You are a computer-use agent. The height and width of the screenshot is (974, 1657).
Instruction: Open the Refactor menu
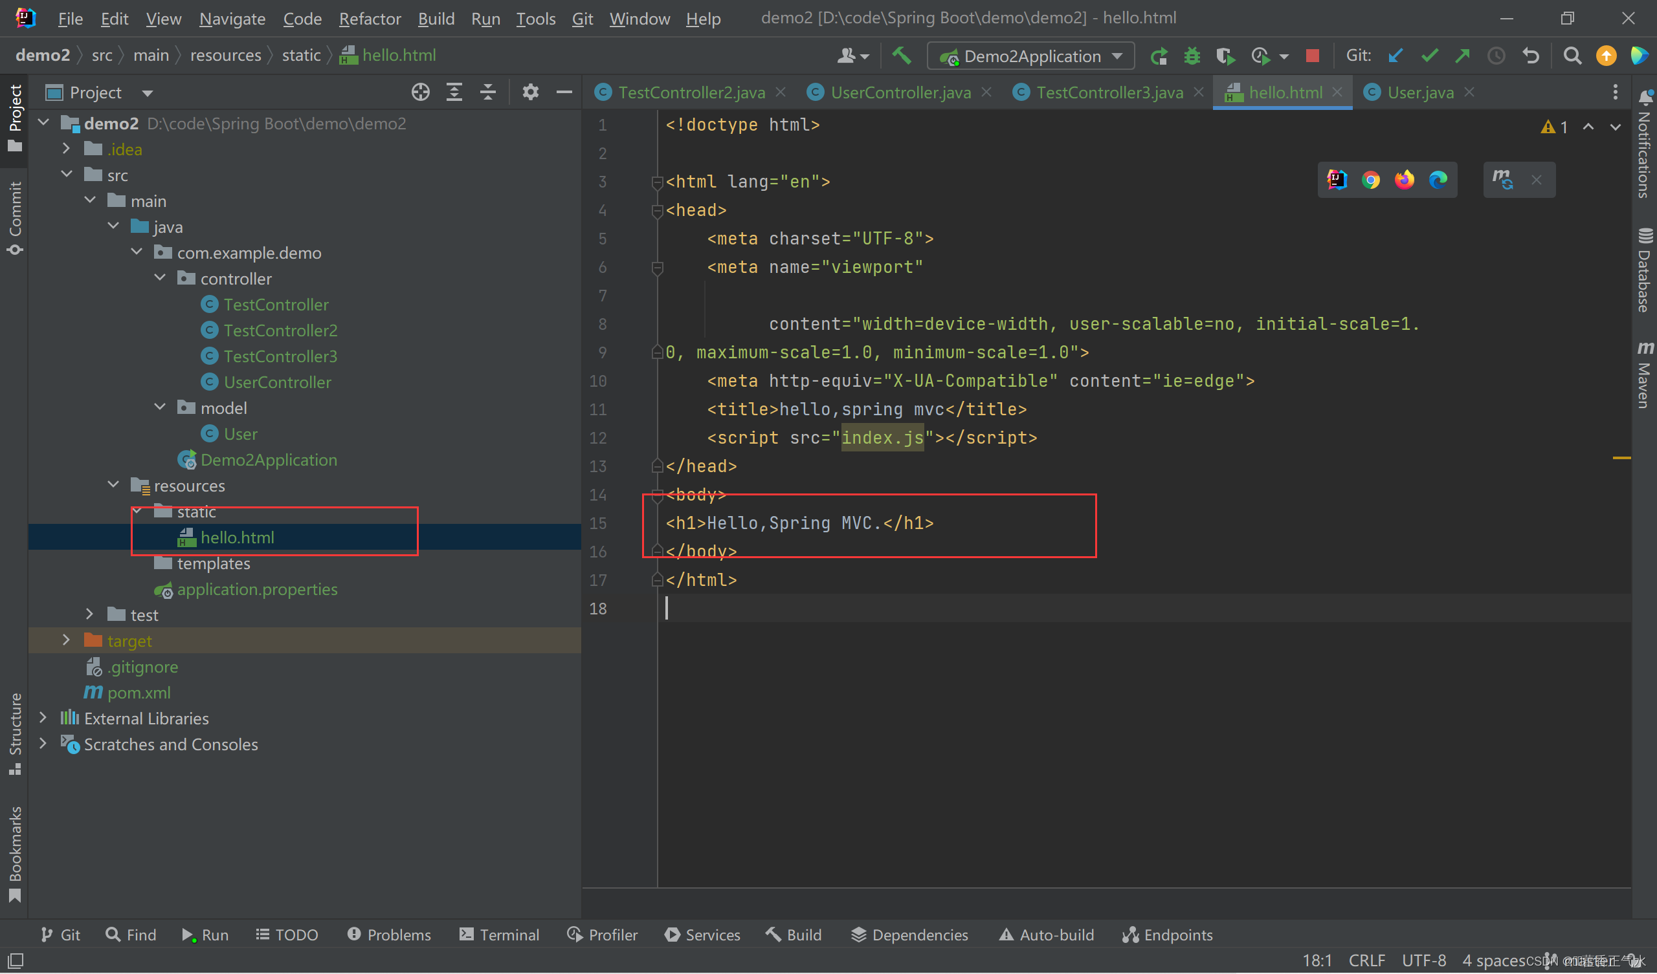pos(370,18)
